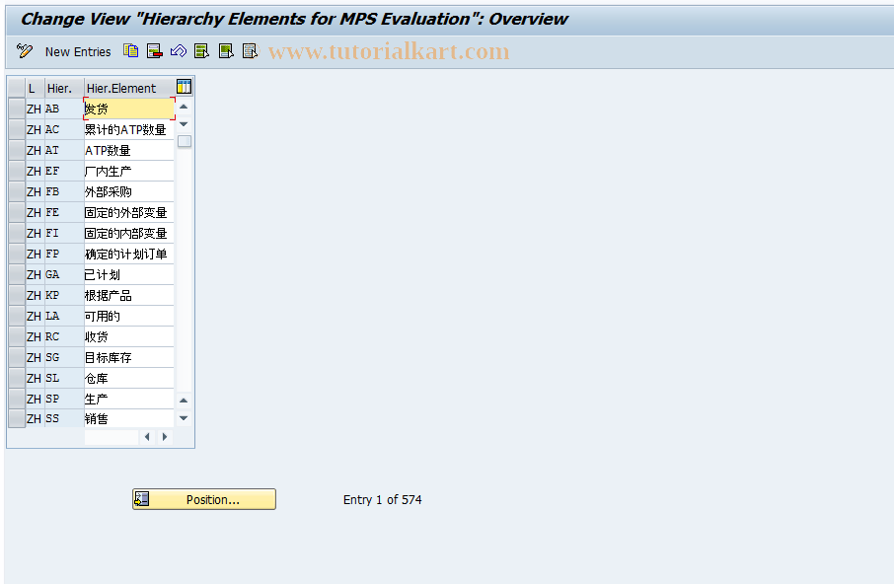Select the row selector for ZH AB
The image size is (894, 584).
coord(16,109)
